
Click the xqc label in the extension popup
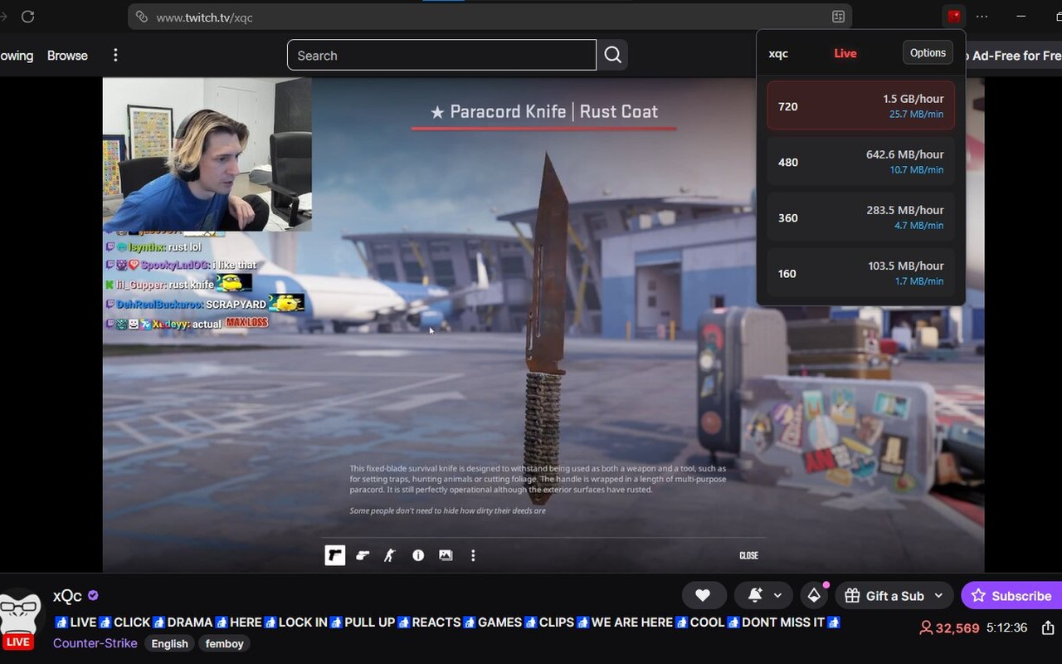coord(778,53)
